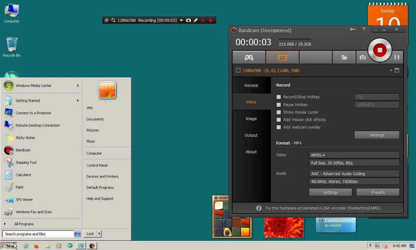Click the Search programs and files box
Image resolution: width=416 pixels, height=250 pixels.
tap(38, 234)
